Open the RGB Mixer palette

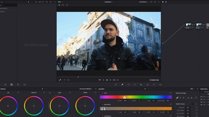[x=18, y=84]
